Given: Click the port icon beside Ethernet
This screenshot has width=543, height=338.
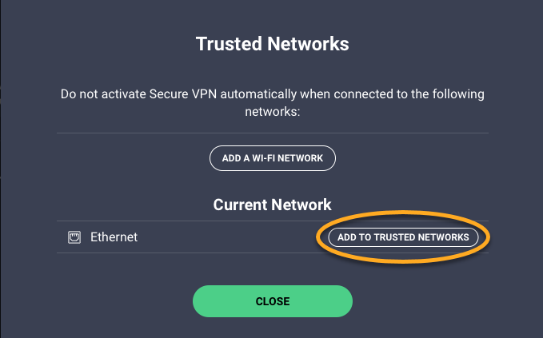Looking at the screenshot, I should tap(74, 237).
